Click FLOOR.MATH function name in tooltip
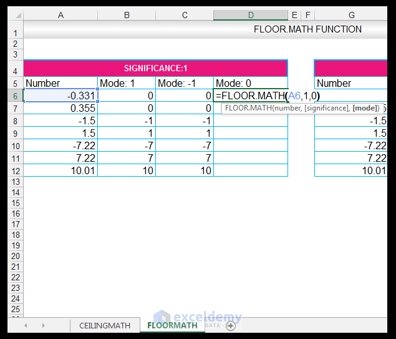Image resolution: width=396 pixels, height=339 pixels. pyautogui.click(x=248, y=108)
